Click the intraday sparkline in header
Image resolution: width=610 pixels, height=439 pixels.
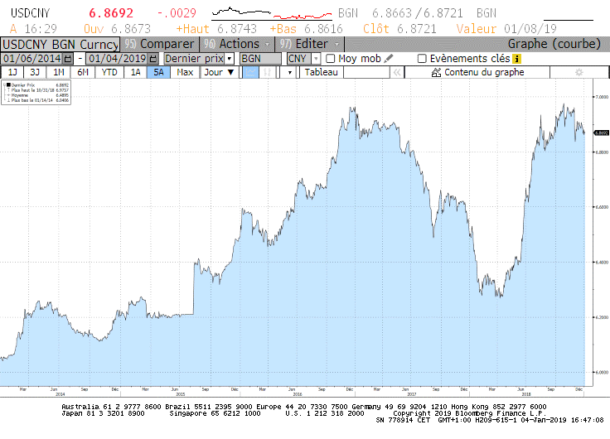tap(272, 13)
